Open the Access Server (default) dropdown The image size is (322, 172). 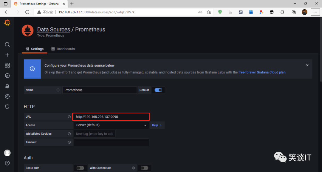[111, 125]
